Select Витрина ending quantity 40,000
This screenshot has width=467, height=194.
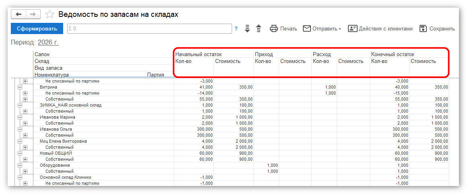pos(389,87)
